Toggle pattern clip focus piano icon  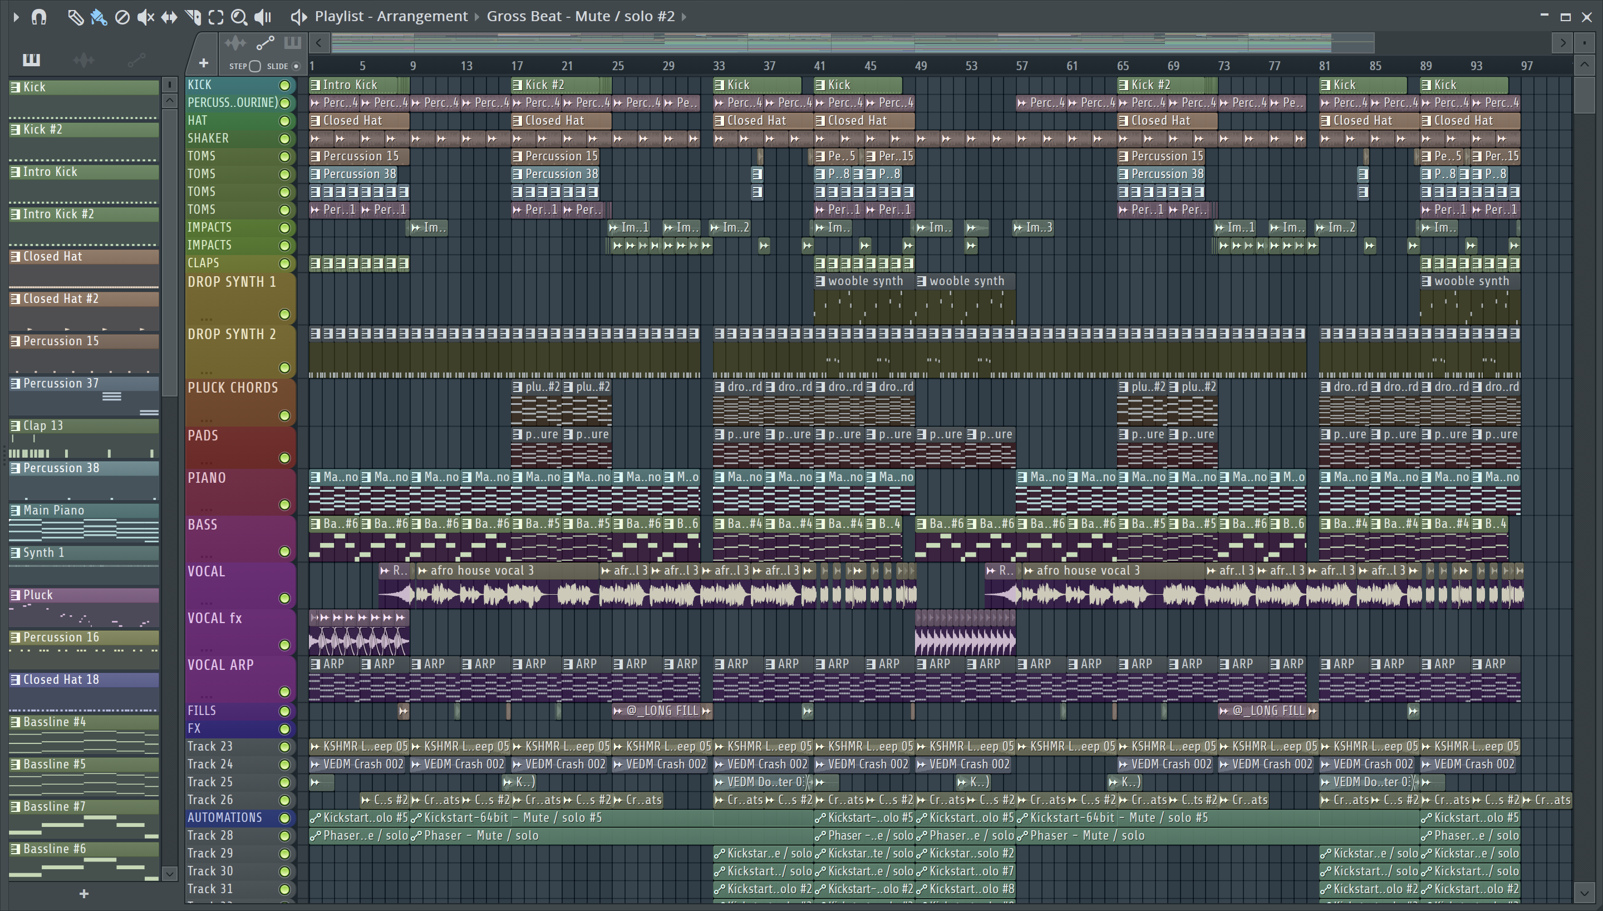point(293,43)
